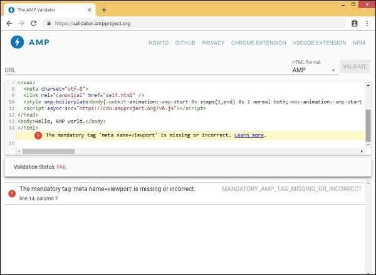Focus the URL input field

[146, 70]
